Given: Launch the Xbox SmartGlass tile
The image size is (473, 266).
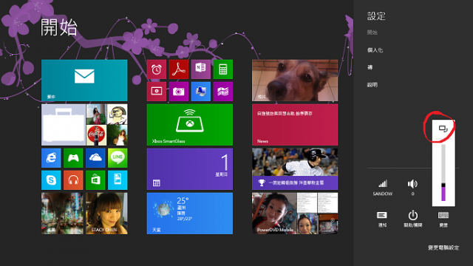Looking at the screenshot, I should 190,125.
